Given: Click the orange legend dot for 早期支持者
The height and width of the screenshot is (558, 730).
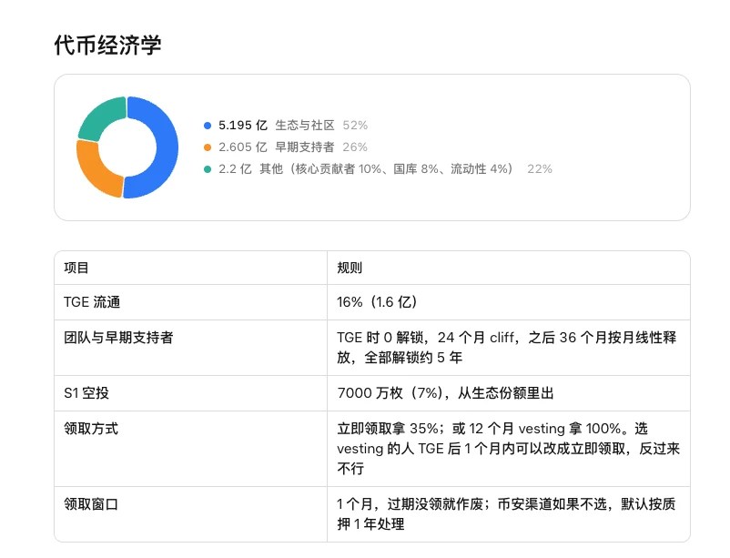Looking at the screenshot, I should click(x=208, y=147).
